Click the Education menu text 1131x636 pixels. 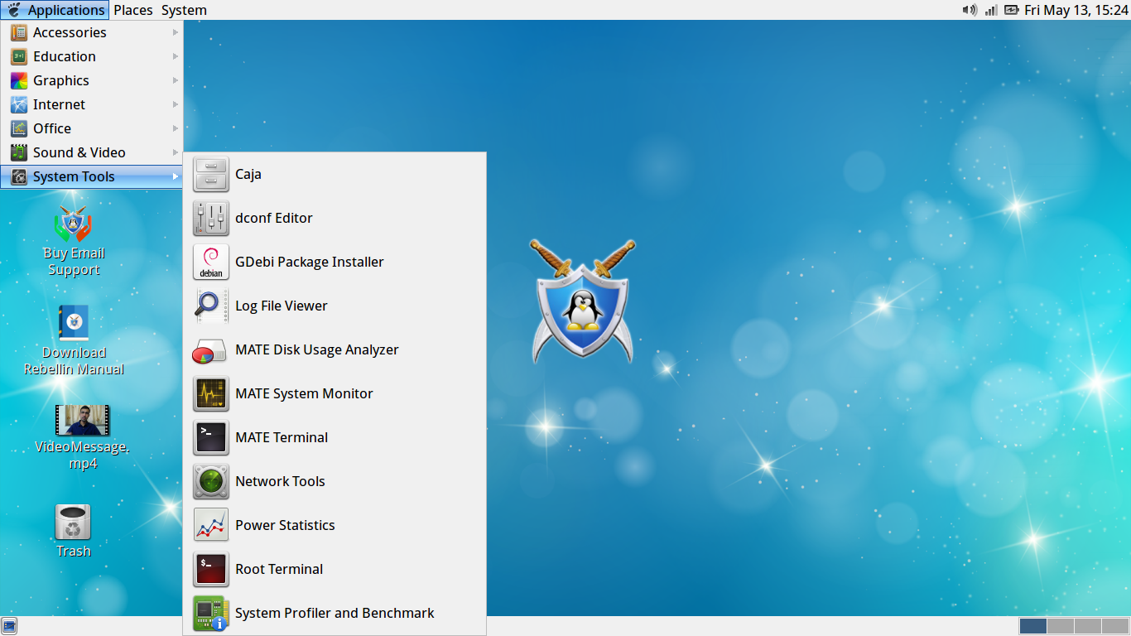[65, 57]
